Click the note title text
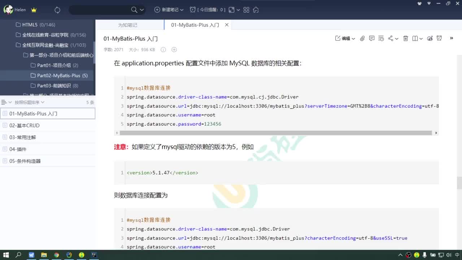 coord(131,39)
